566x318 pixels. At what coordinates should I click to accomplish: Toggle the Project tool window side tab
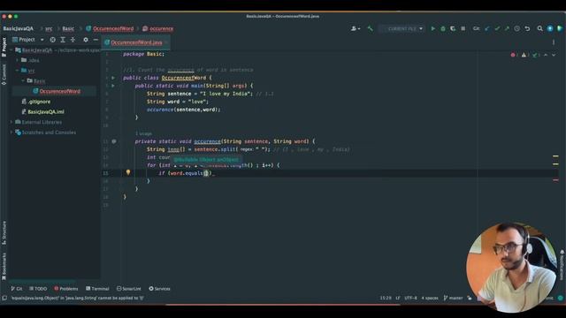(4, 47)
